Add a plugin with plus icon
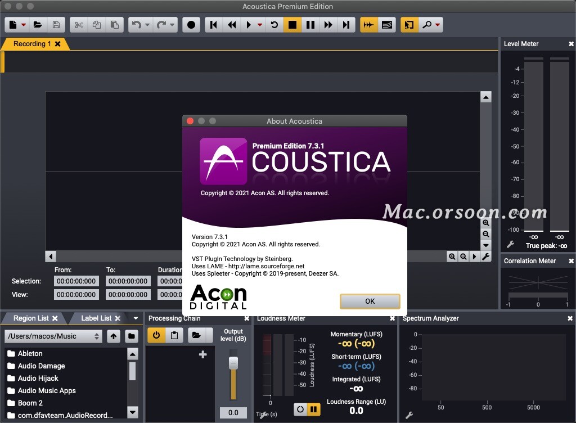 (202, 354)
